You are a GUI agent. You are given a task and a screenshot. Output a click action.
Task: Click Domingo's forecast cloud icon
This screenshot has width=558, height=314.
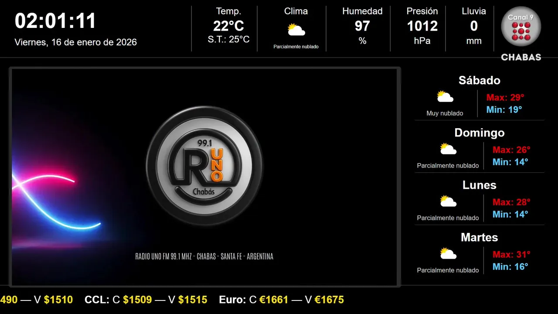point(448,149)
